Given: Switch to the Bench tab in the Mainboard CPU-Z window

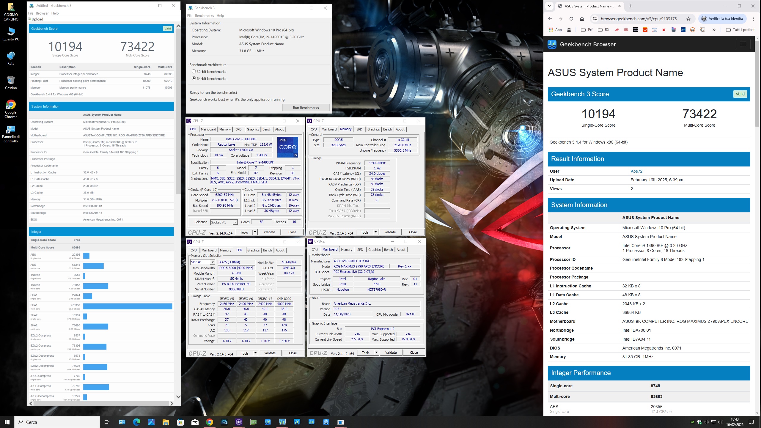Looking at the screenshot, I should pos(388,250).
